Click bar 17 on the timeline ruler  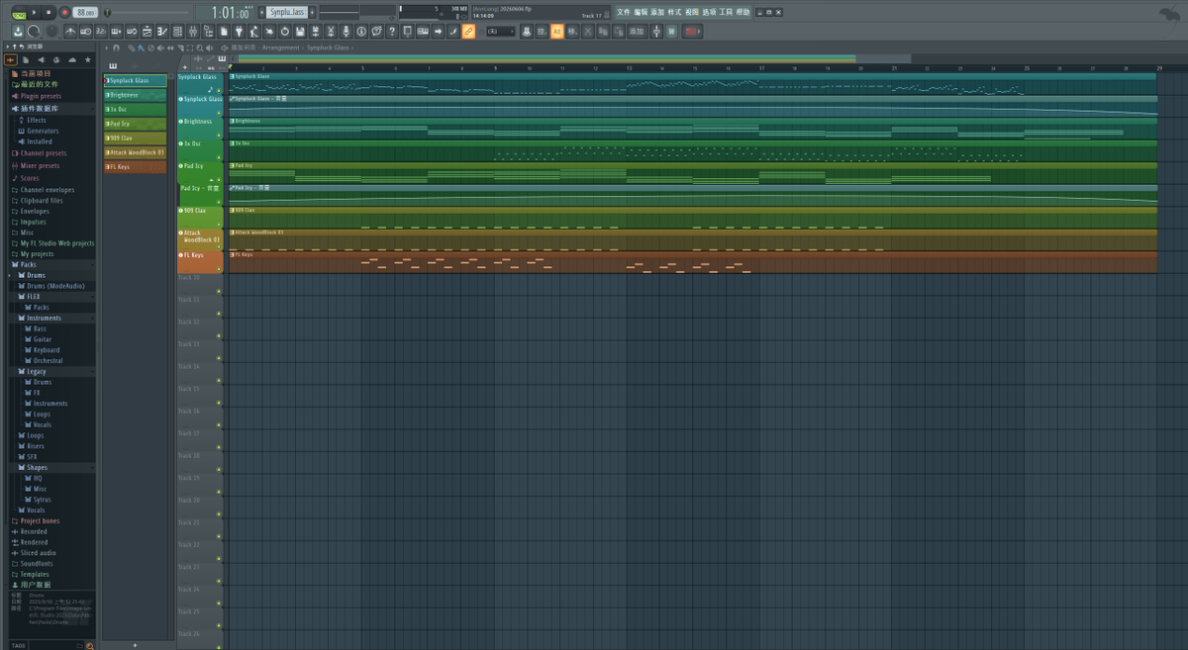click(761, 68)
